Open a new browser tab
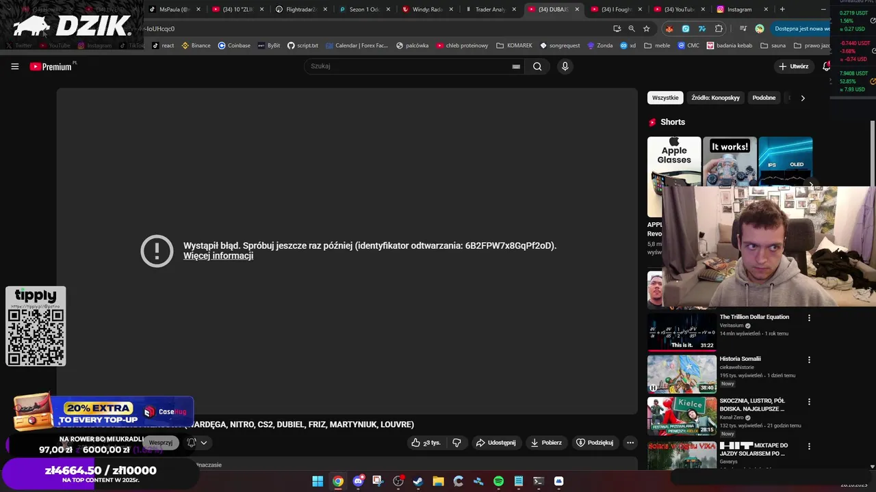Image resolution: width=876 pixels, height=492 pixels. (x=782, y=10)
